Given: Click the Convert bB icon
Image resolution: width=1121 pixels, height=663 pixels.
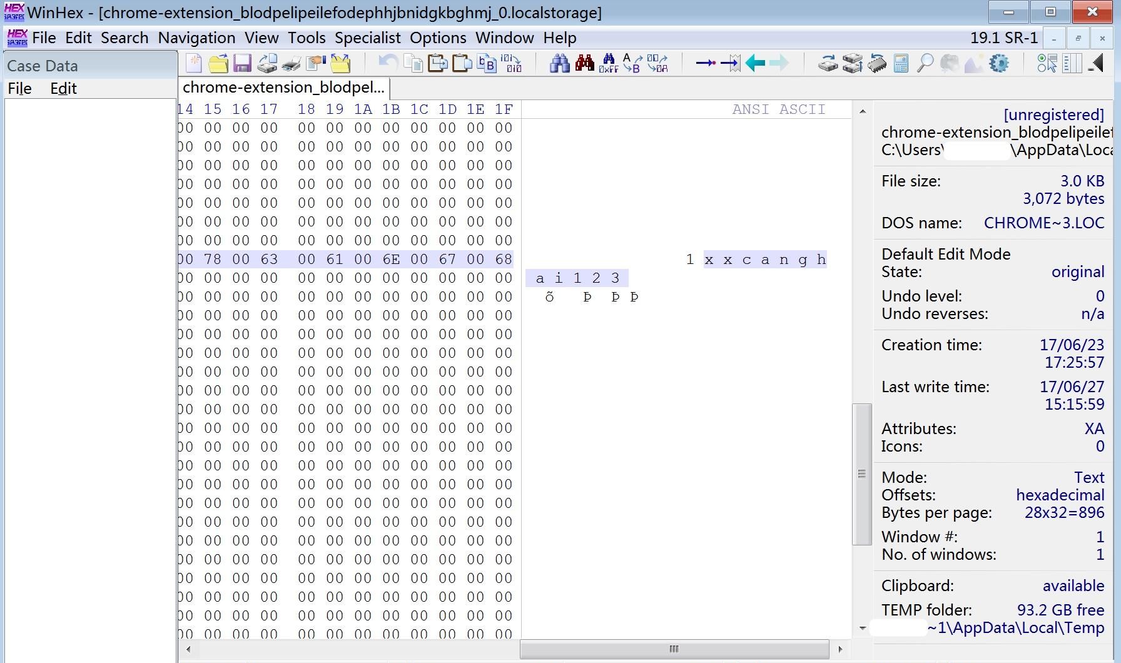Looking at the screenshot, I should pyautogui.click(x=487, y=63).
